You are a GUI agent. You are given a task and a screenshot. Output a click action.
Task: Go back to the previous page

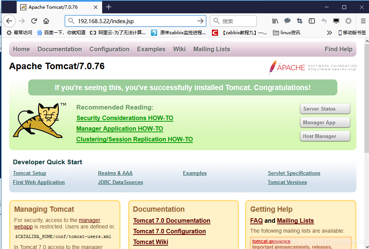point(9,21)
